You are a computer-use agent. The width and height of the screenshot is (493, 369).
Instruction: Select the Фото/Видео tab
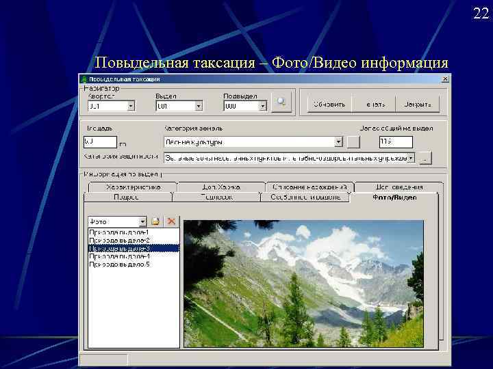click(x=394, y=197)
